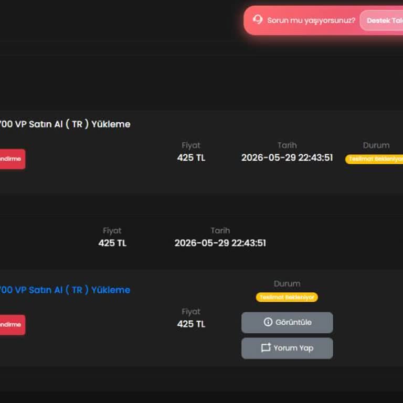The width and height of the screenshot is (403, 403).
Task: Click the Teslimat Bekleniyor badge in top order
Action: [x=374, y=159]
